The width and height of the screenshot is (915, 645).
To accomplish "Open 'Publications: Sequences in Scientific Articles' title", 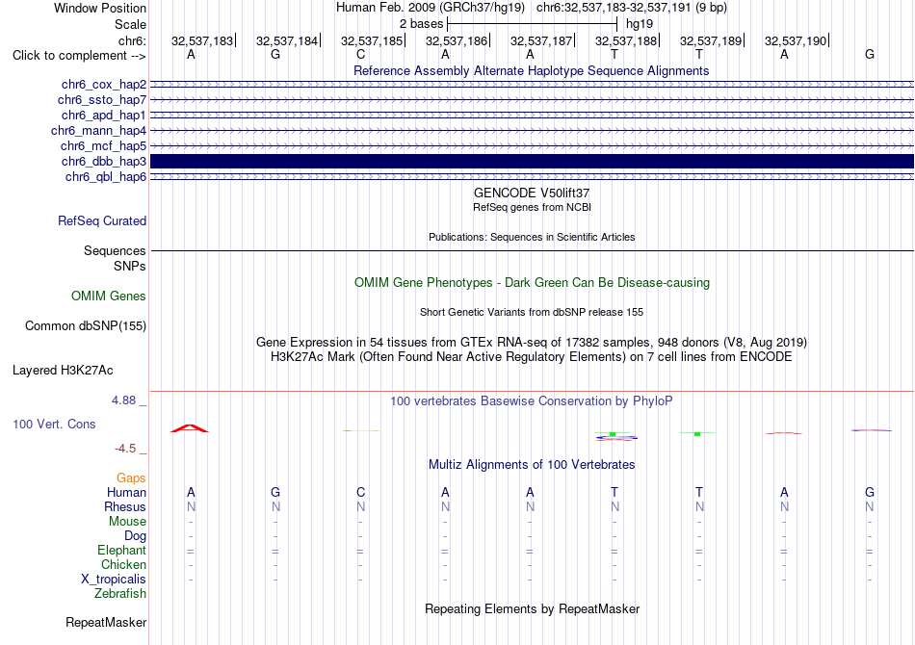I will (x=532, y=237).
